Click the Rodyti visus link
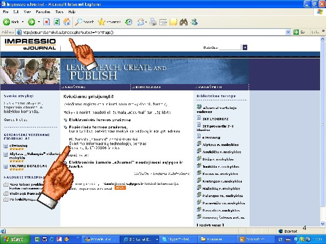The width and height of the screenshot is (326, 244). point(210,225)
